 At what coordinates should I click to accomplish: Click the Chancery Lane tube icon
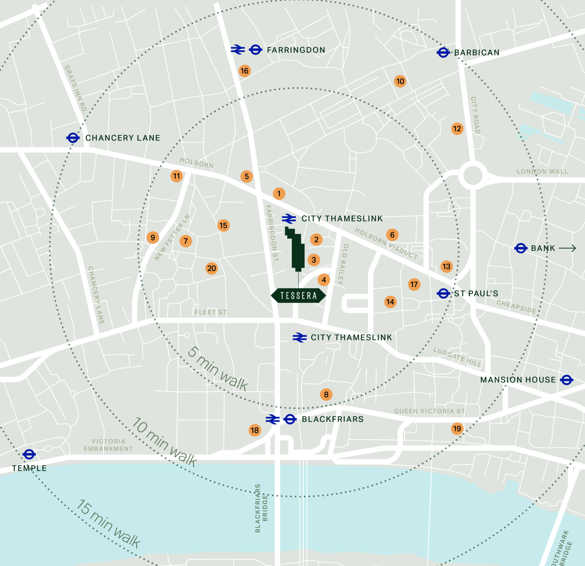[73, 138]
